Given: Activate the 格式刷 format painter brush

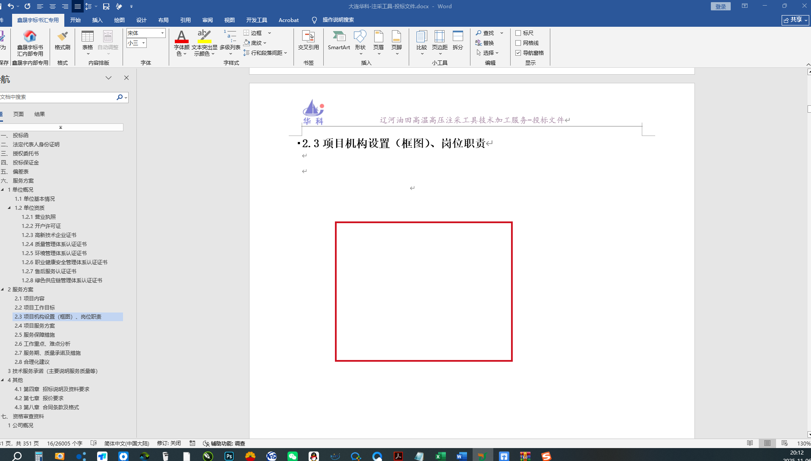Looking at the screenshot, I should [x=63, y=41].
